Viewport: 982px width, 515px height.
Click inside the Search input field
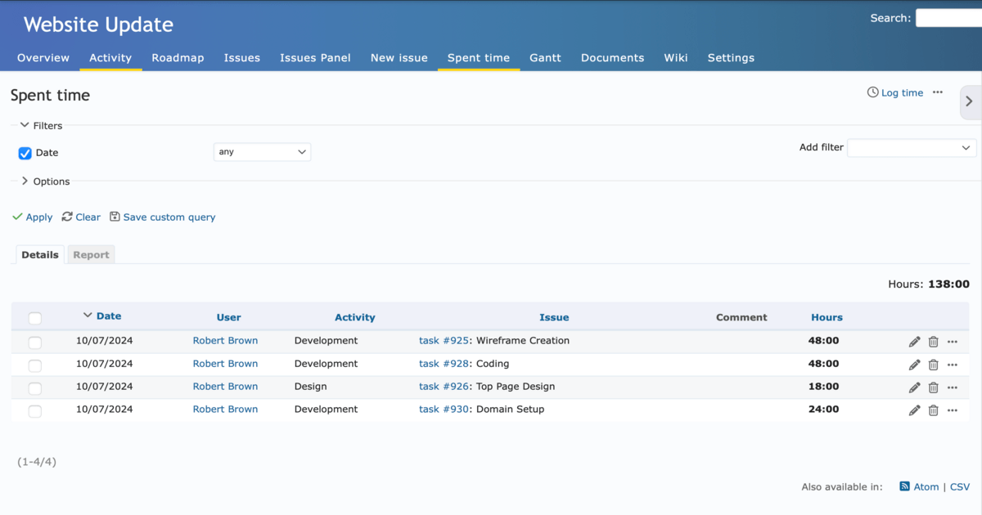click(949, 16)
